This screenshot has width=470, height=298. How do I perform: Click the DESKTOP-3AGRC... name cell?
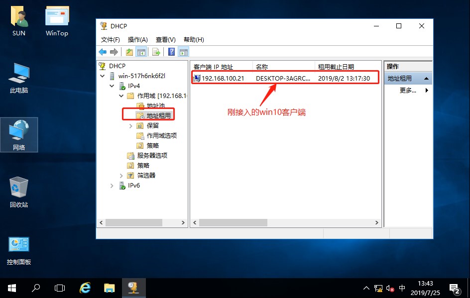(283, 79)
